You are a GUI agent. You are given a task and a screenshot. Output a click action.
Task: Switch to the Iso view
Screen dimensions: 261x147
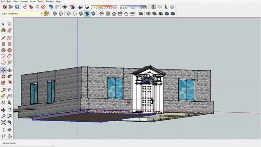click(x=102, y=13)
